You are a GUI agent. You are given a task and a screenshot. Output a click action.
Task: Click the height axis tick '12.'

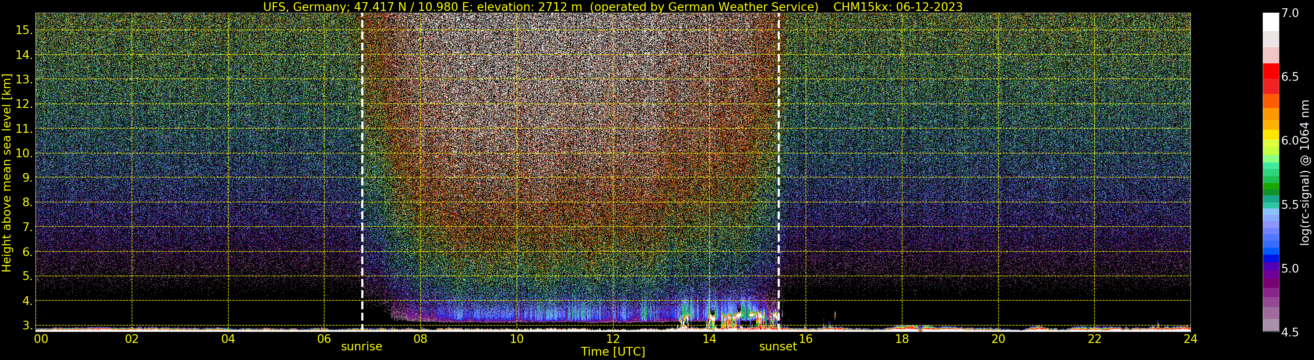point(24,104)
